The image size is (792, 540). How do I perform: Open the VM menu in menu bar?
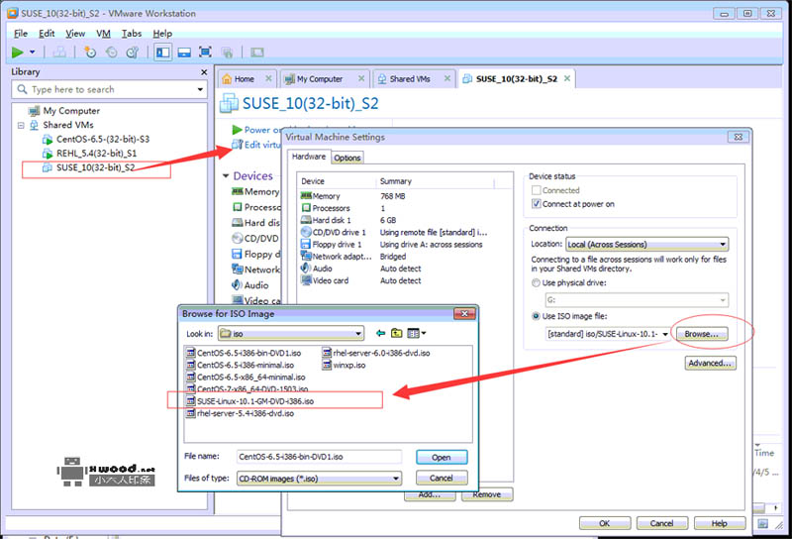(x=103, y=34)
